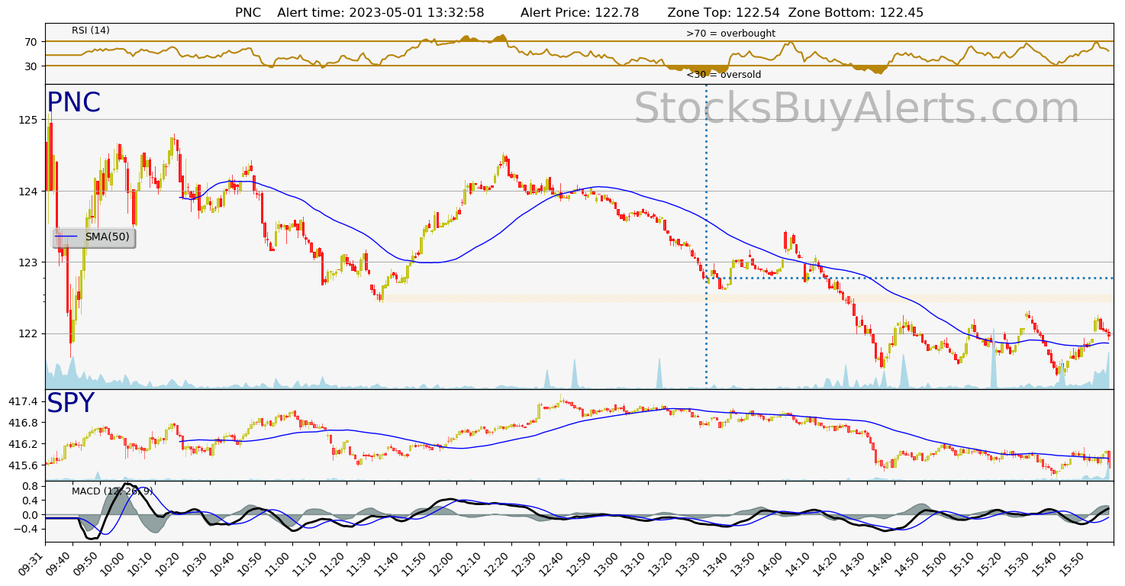Click the 'Zone Bottom: 122.45' title text
The height and width of the screenshot is (586, 1125).
[x=856, y=12]
